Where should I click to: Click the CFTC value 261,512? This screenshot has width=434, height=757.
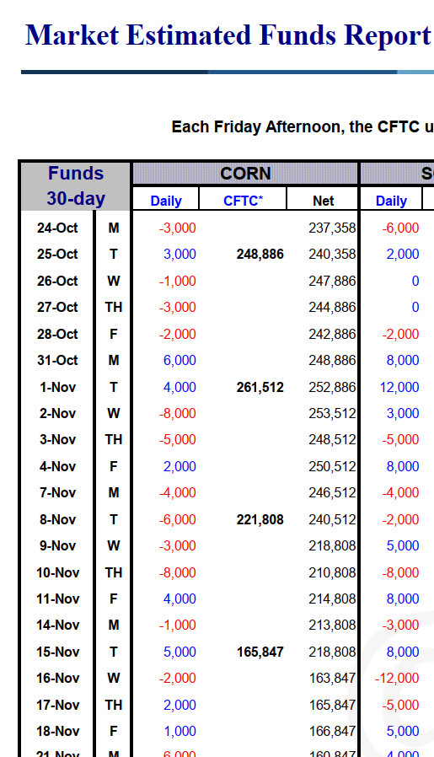click(260, 387)
